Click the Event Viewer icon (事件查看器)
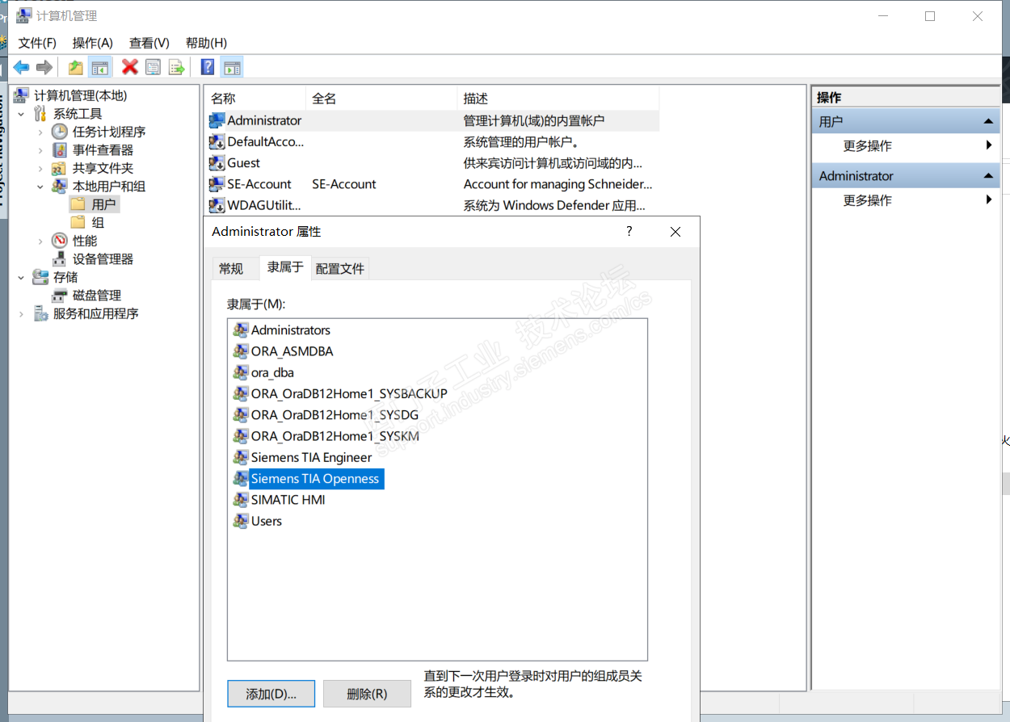The image size is (1010, 722). [60, 150]
